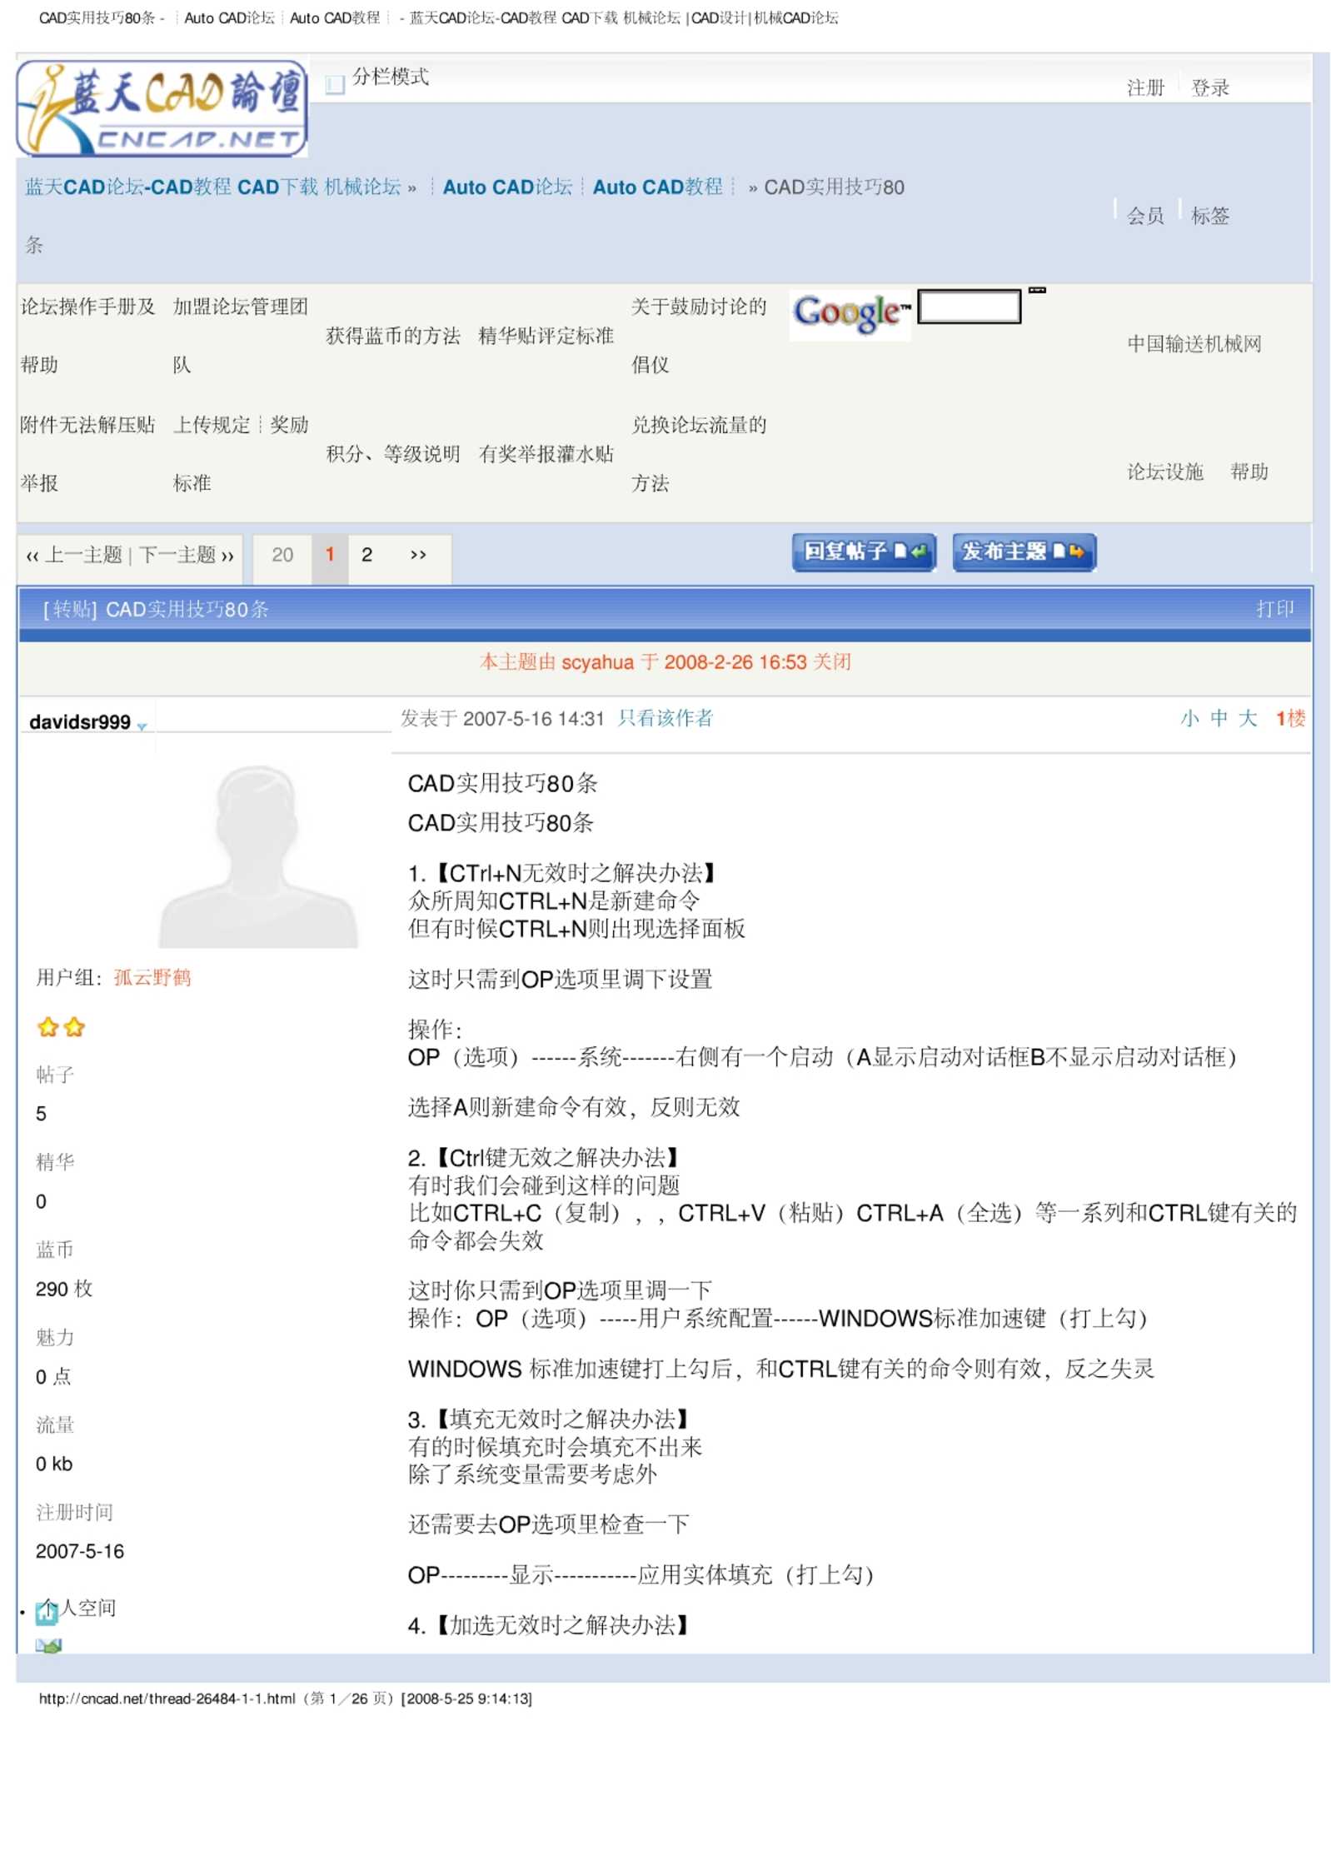
Task: Open 注册 register link
Action: (1145, 87)
